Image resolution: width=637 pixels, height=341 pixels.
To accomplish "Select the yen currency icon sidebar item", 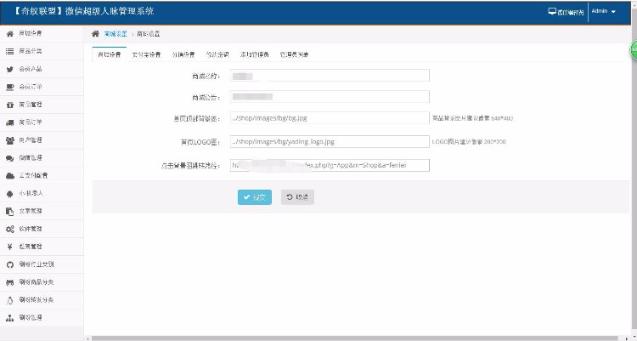I will click(9, 247).
